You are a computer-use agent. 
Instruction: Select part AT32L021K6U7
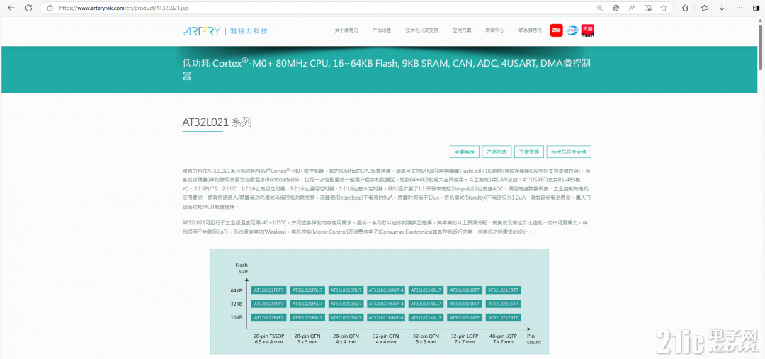[x=426, y=304]
